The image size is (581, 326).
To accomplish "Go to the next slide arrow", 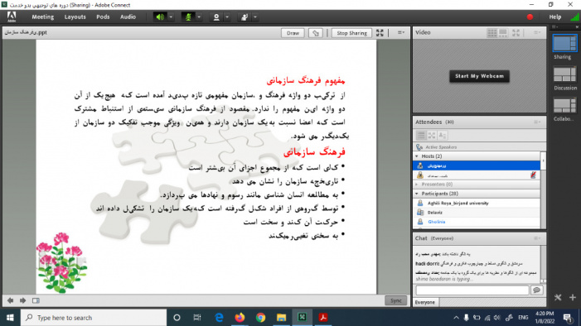I will click(x=22, y=300).
